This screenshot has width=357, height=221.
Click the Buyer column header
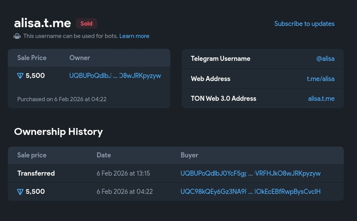(x=189, y=155)
